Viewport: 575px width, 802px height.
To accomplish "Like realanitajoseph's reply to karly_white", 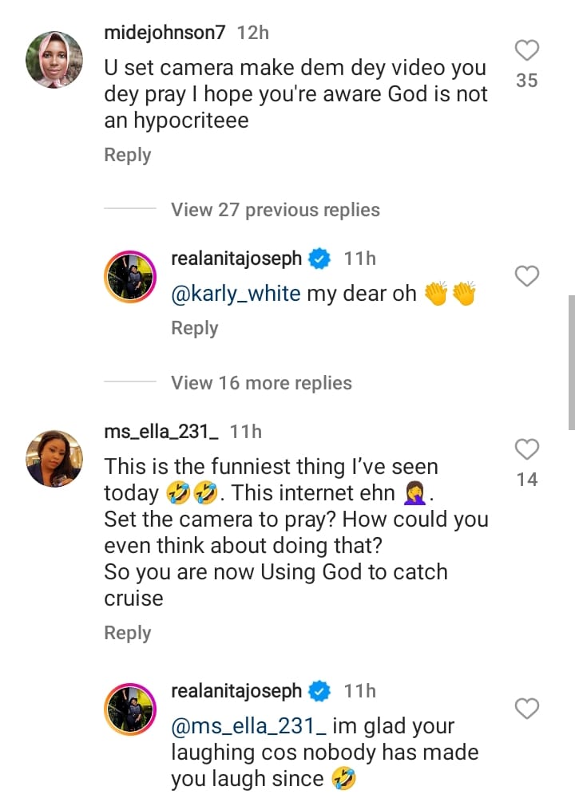I will [x=527, y=276].
